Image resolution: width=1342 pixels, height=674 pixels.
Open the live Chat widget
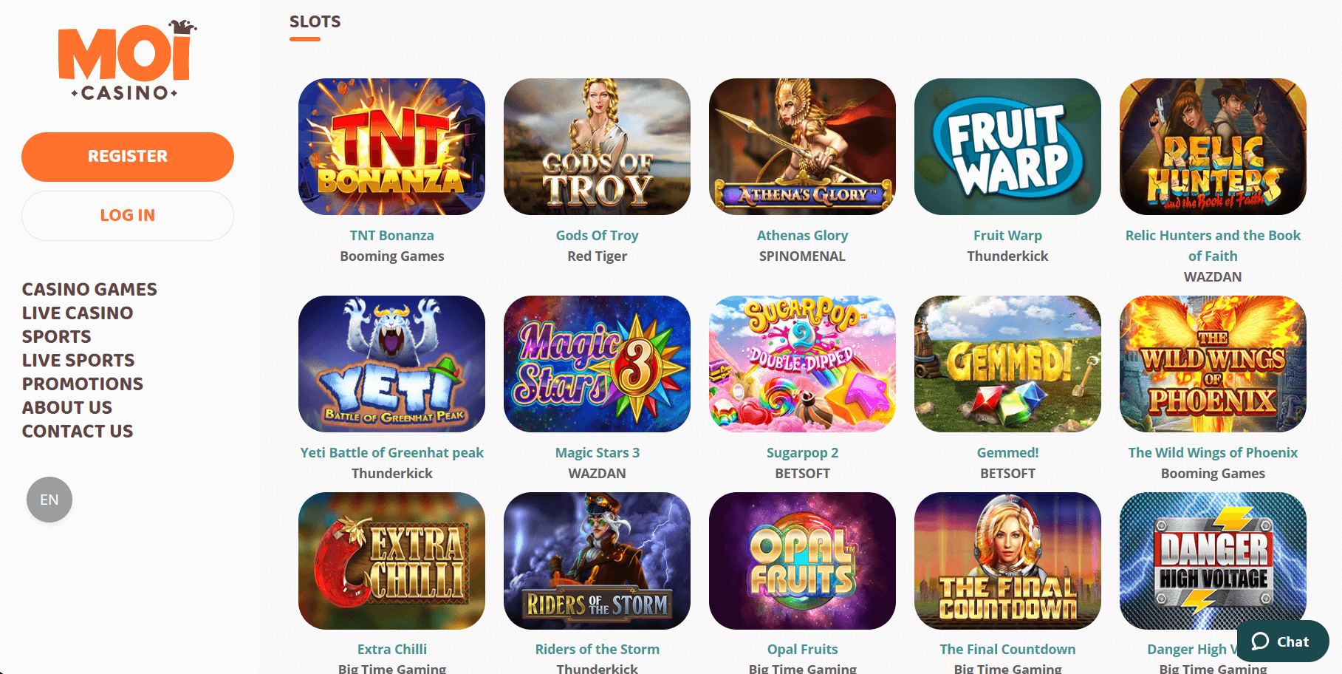[1283, 641]
